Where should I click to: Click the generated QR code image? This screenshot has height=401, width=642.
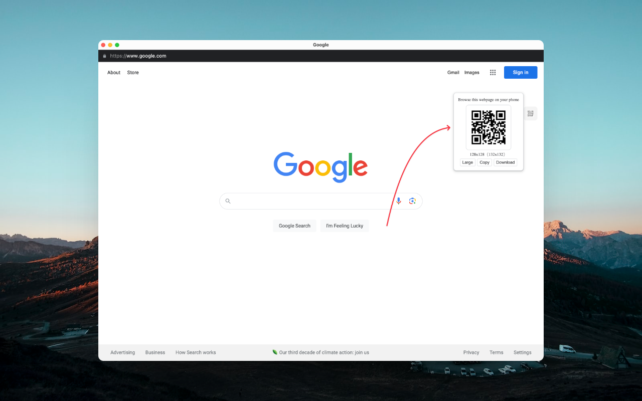489,127
